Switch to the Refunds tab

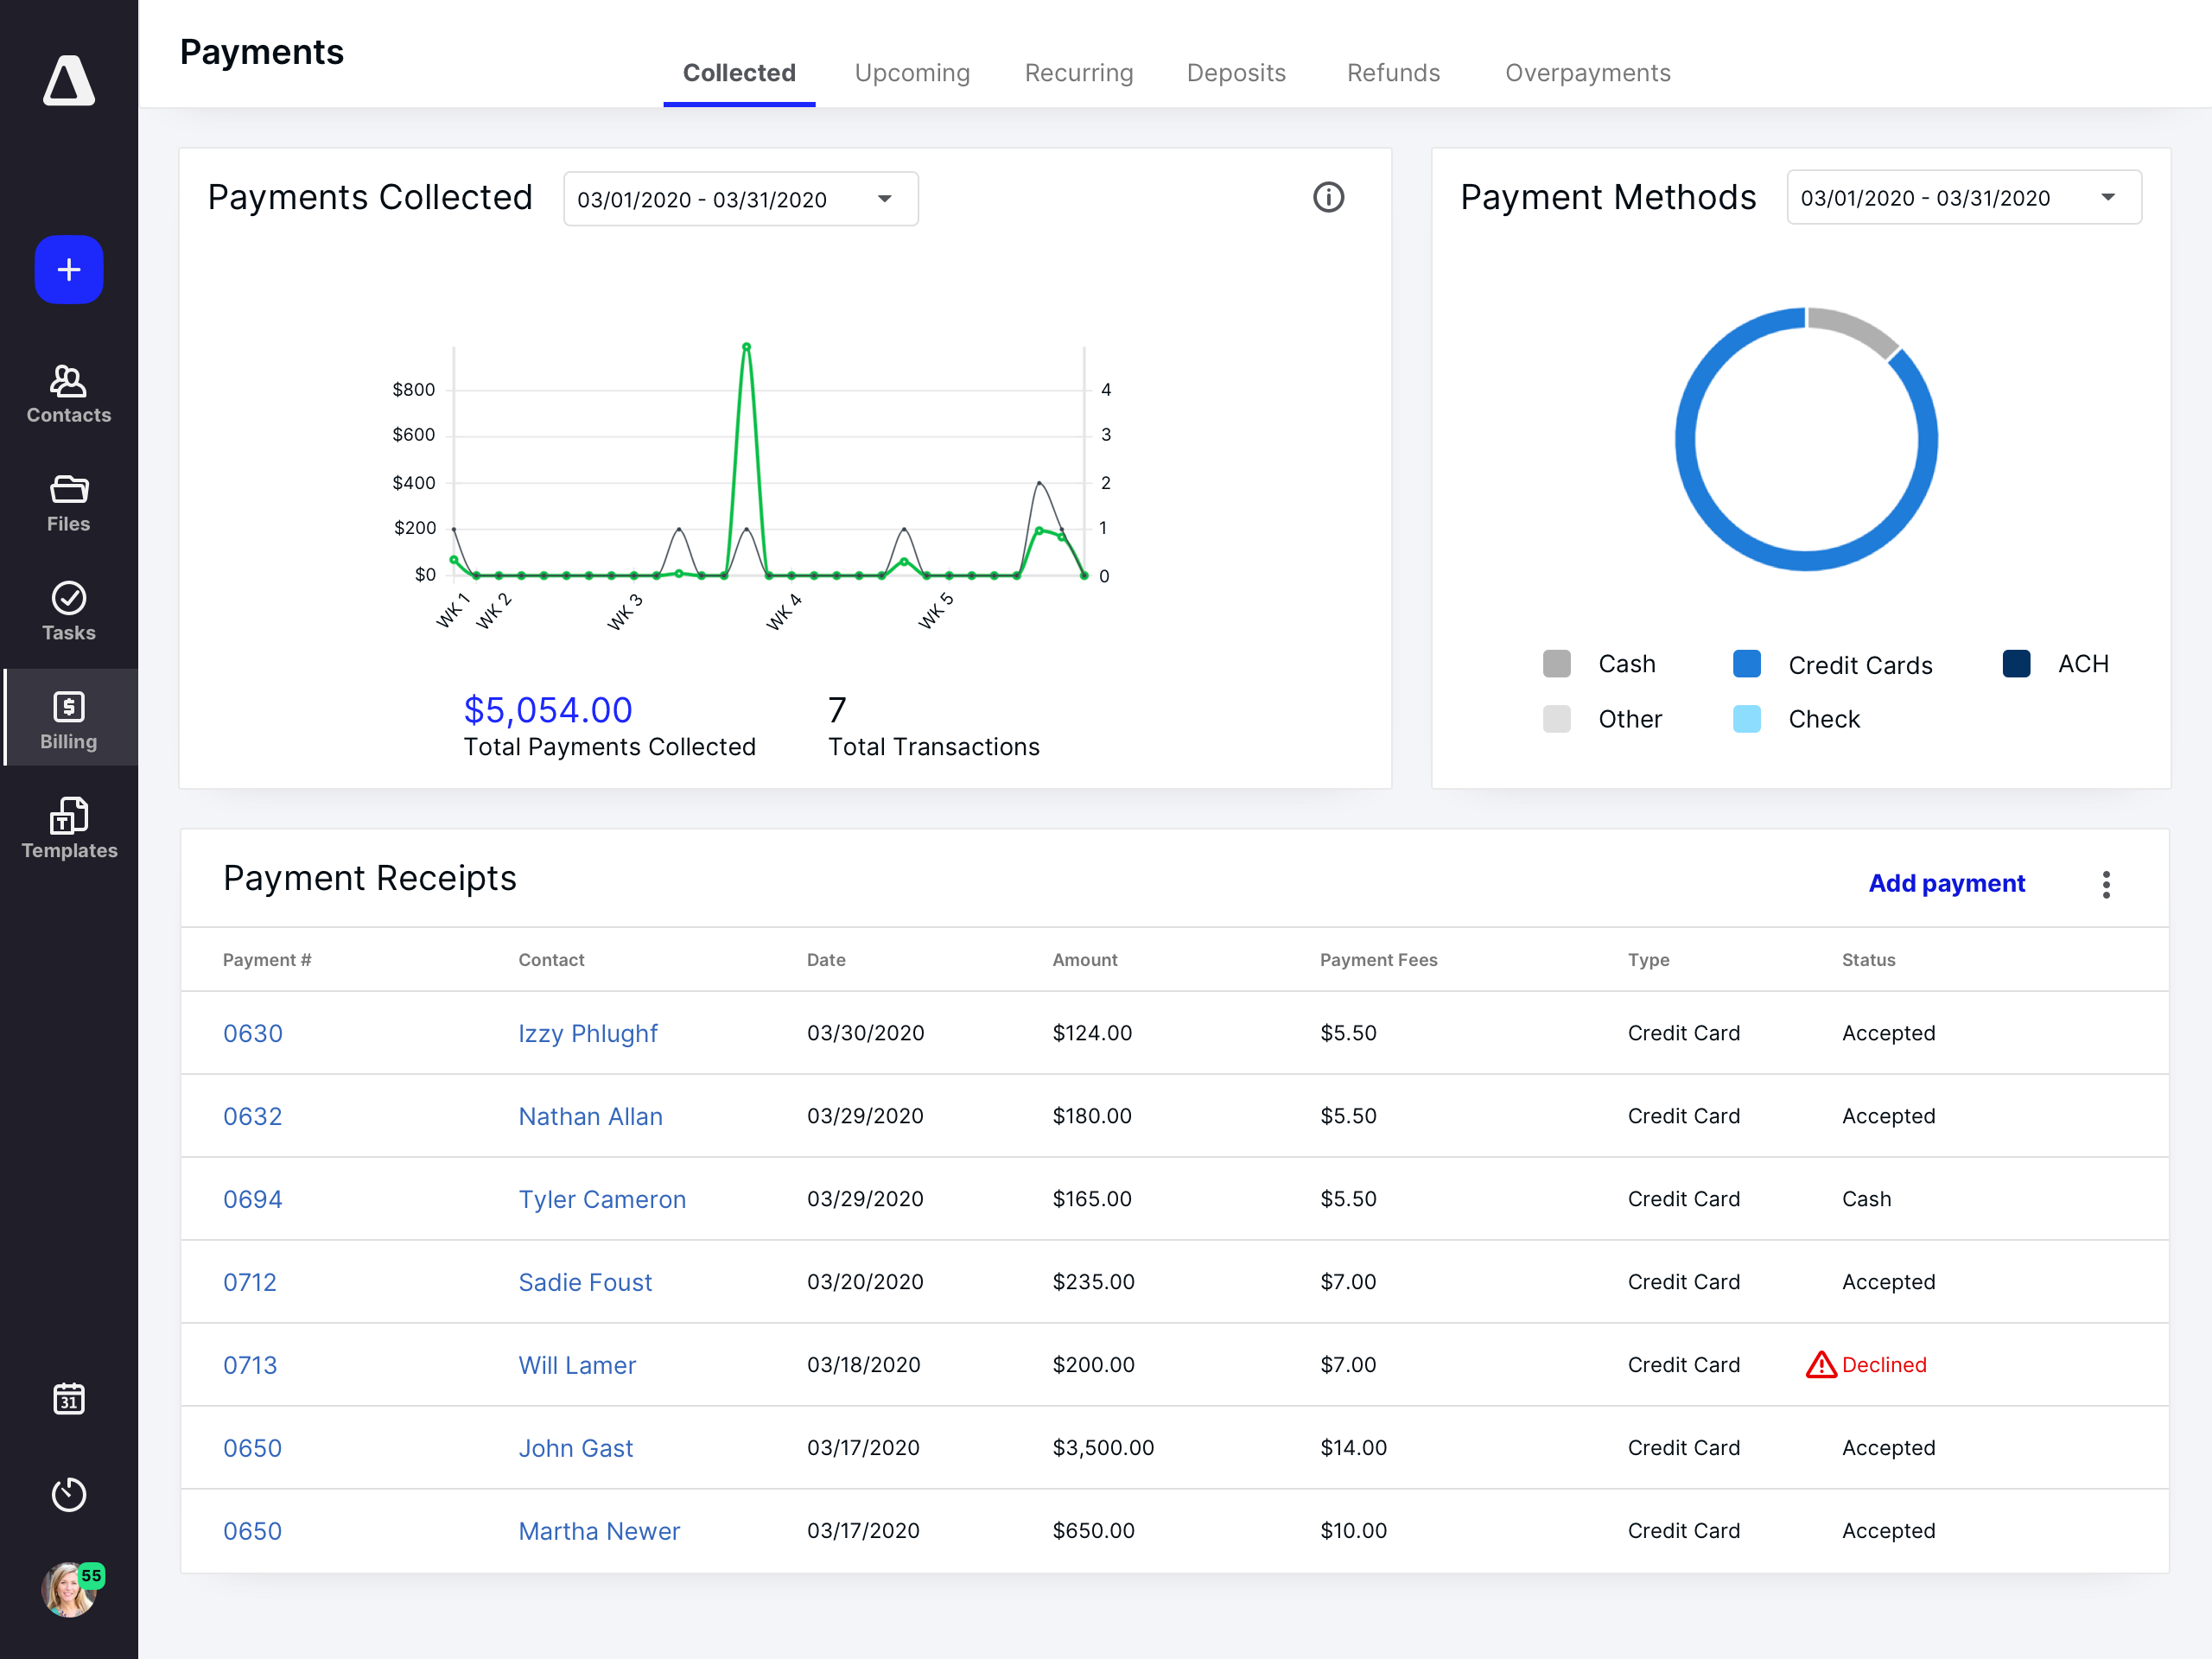[1392, 73]
